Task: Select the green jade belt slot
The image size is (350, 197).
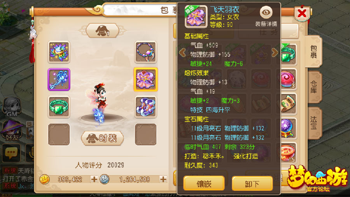Action: [x=59, y=107]
